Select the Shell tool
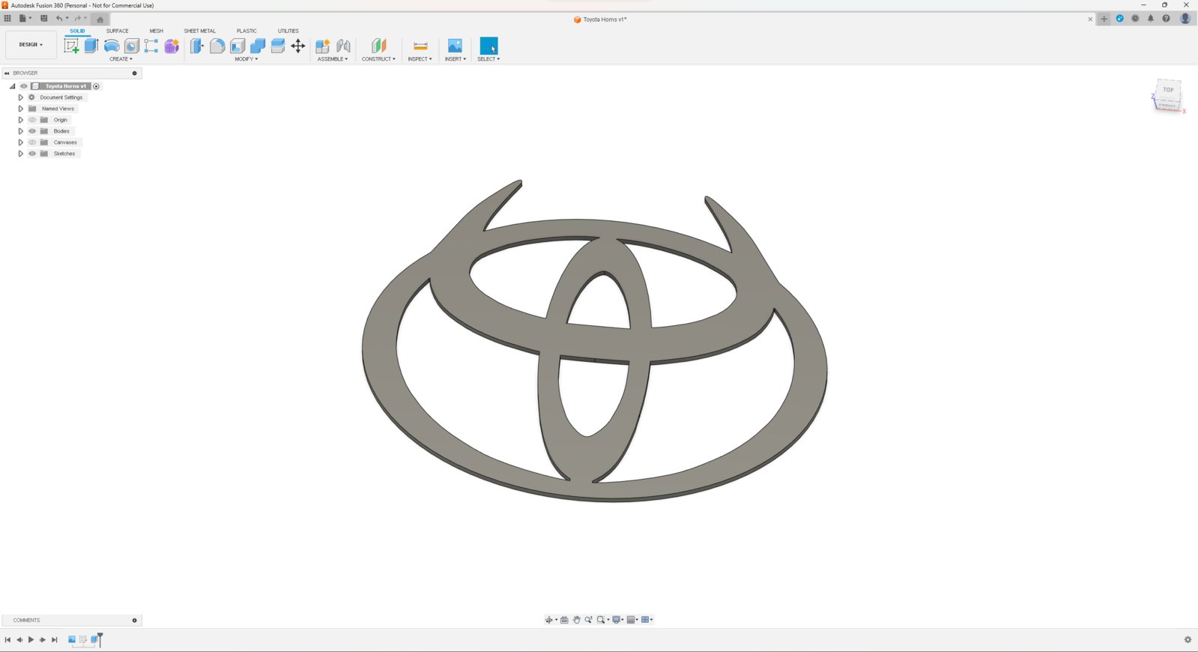Screen dimensions: 1198x652 (238, 46)
